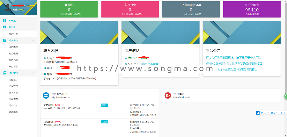This screenshot has width=287, height=137.
Task: Open the first 平台公告 announcement link
Action: (x=233, y=58)
